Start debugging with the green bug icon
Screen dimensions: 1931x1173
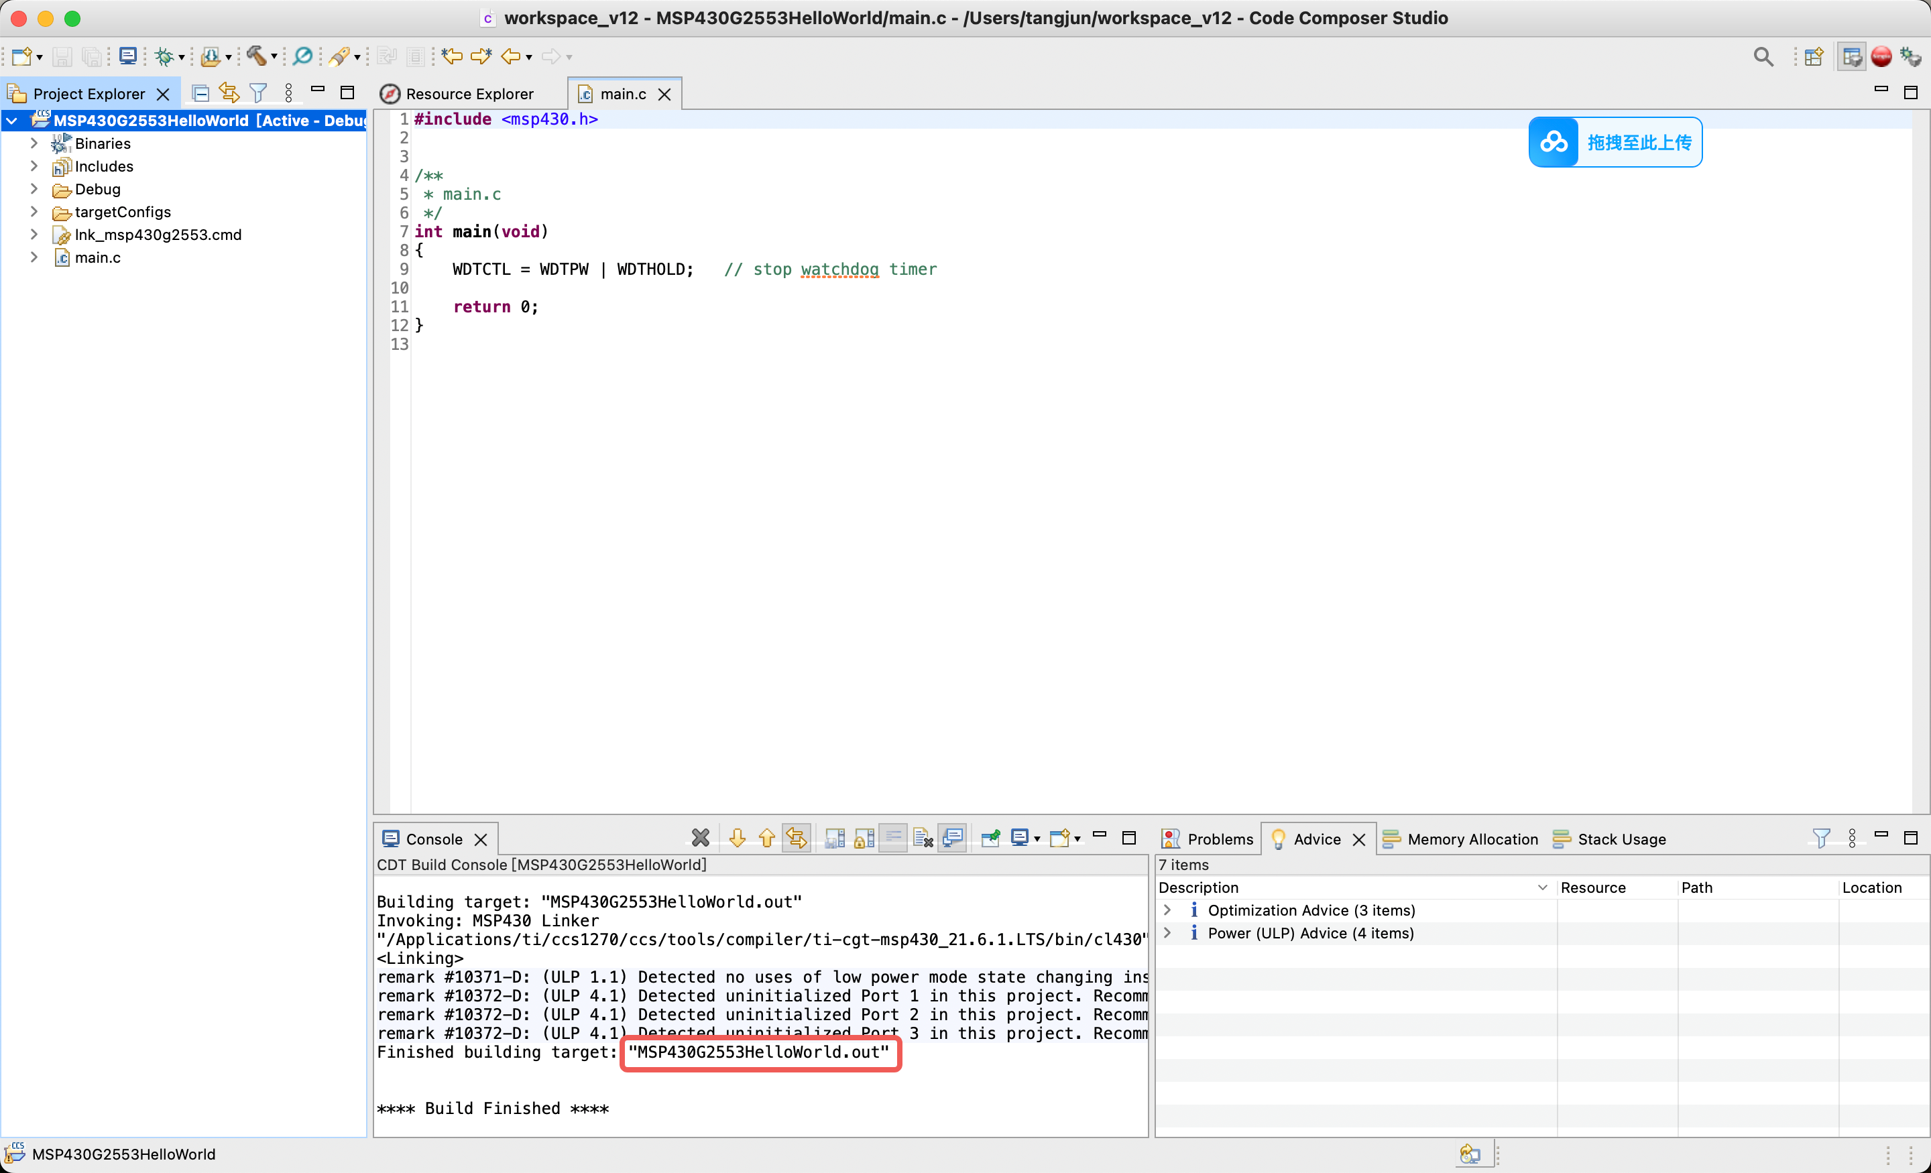(164, 56)
